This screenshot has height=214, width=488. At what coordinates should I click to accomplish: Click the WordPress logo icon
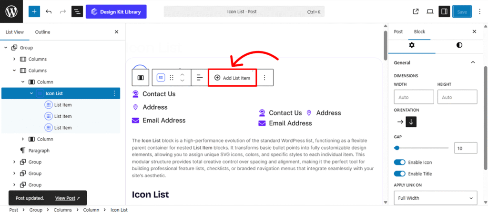(11, 11)
